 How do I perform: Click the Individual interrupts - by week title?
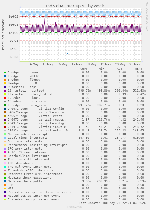[x=75, y=6]
